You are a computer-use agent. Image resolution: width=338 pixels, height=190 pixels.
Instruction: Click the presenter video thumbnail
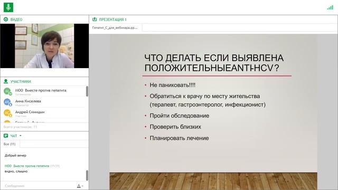coord(44,46)
